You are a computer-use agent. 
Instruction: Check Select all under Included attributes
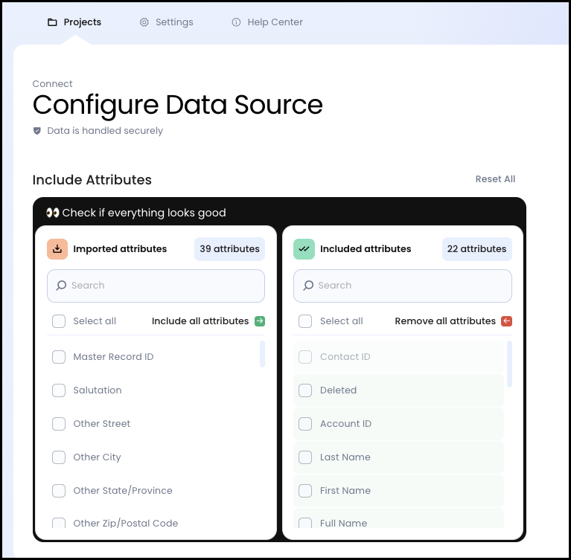[305, 321]
